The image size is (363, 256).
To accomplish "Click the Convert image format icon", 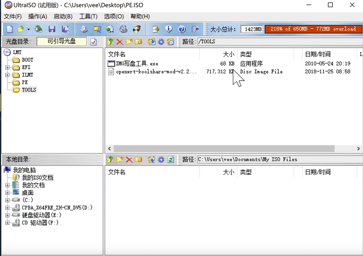I will tap(97, 29).
